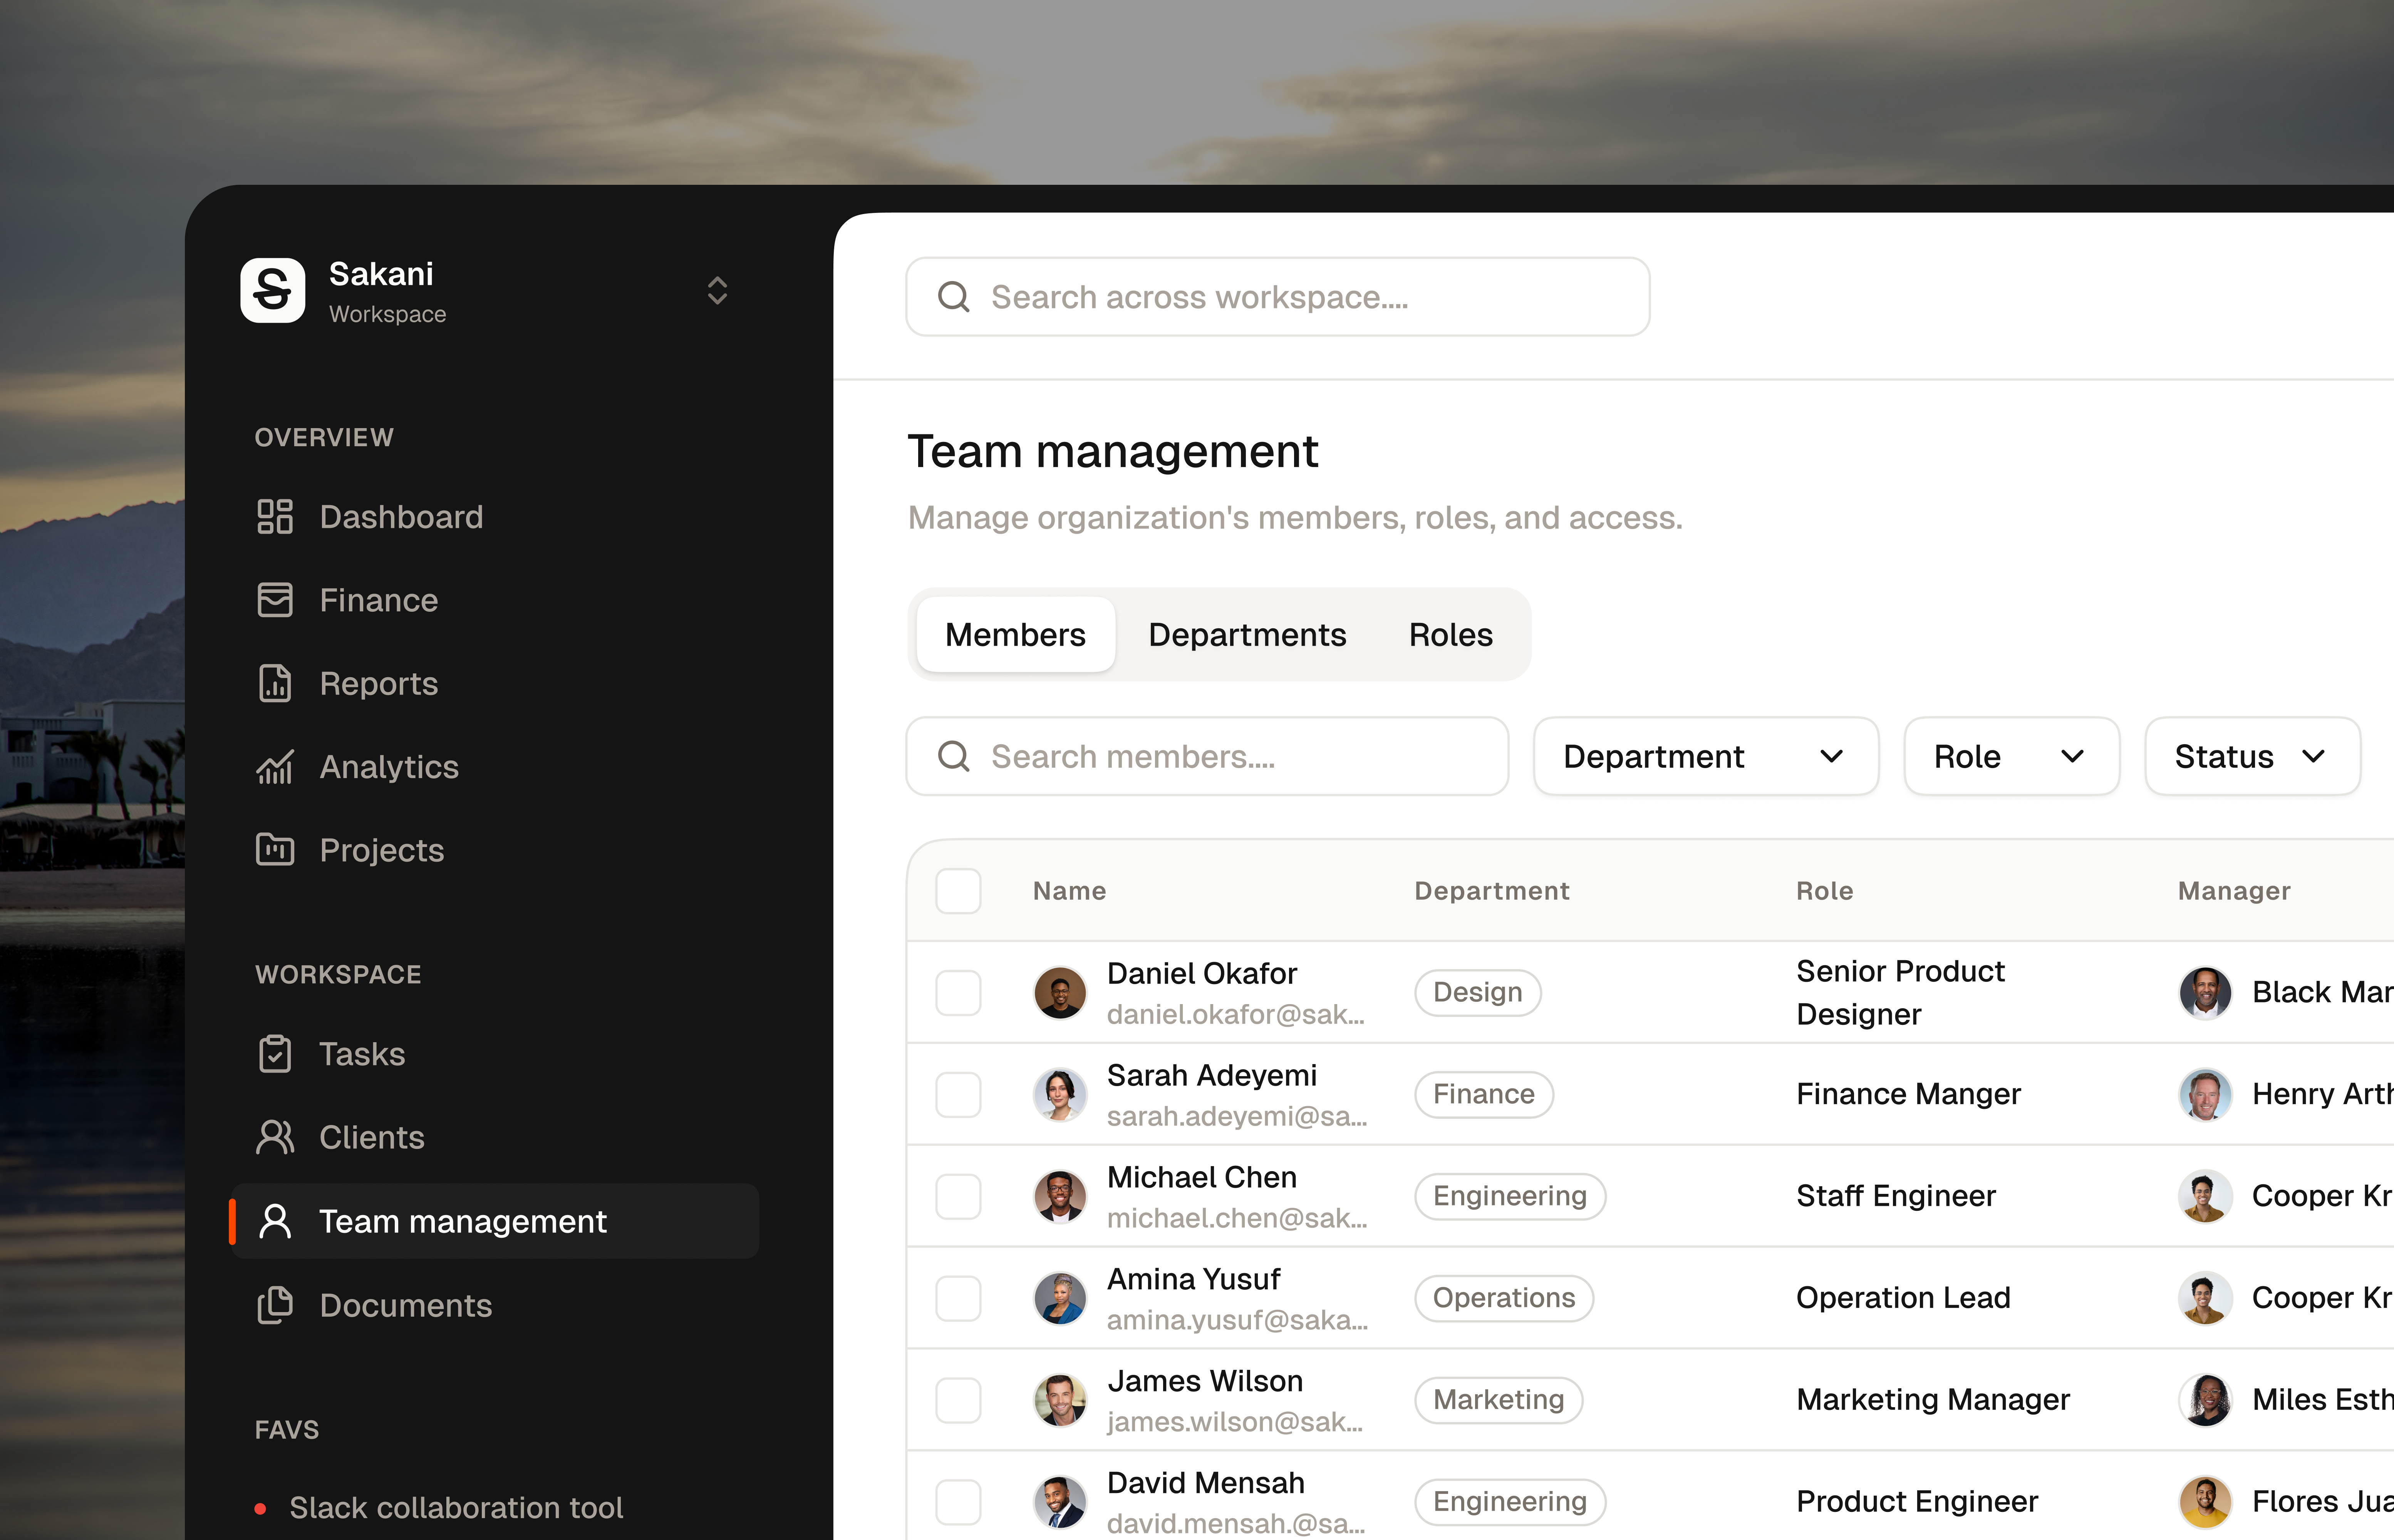Click the Documents copy icon
This screenshot has height=1540, width=2394.
pyautogui.click(x=275, y=1305)
